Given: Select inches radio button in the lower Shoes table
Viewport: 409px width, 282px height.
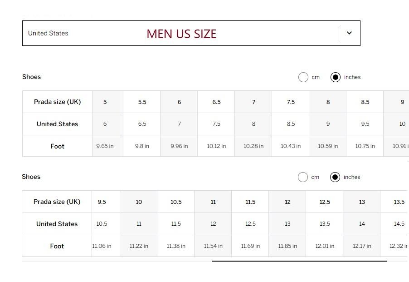Looking at the screenshot, I should click(335, 177).
